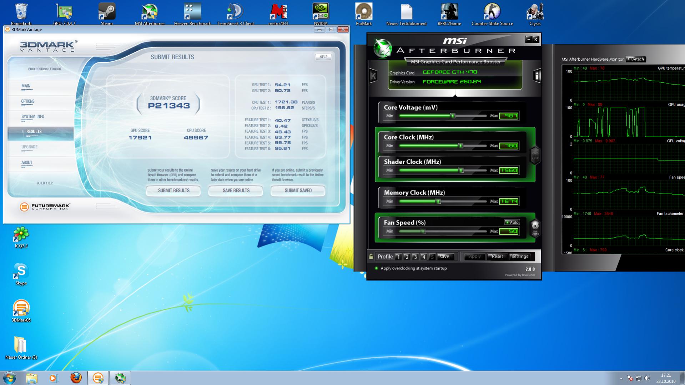Open the Neues Textdokument file
Screen dimensions: 685x385
click(x=406, y=14)
